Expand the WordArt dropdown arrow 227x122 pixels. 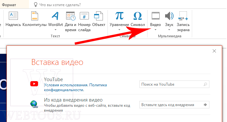point(55,30)
